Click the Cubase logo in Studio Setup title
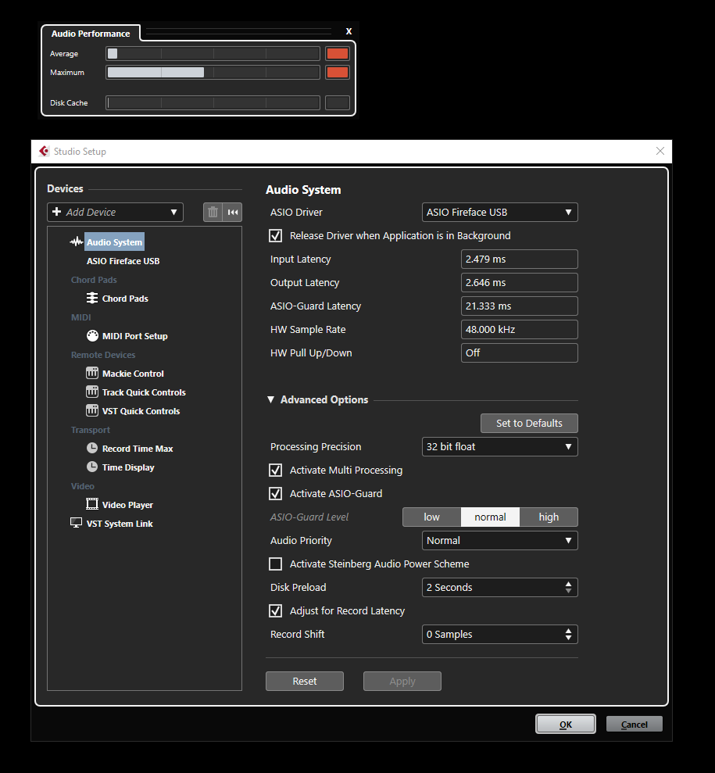Image resolution: width=715 pixels, height=773 pixels. 44,152
